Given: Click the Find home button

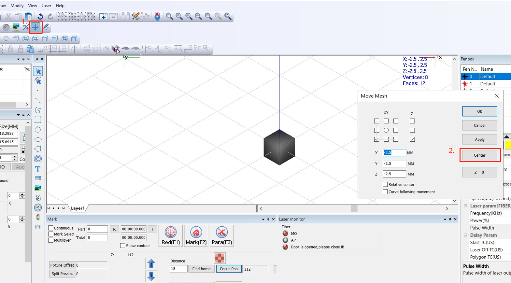Looking at the screenshot, I should coord(201,269).
